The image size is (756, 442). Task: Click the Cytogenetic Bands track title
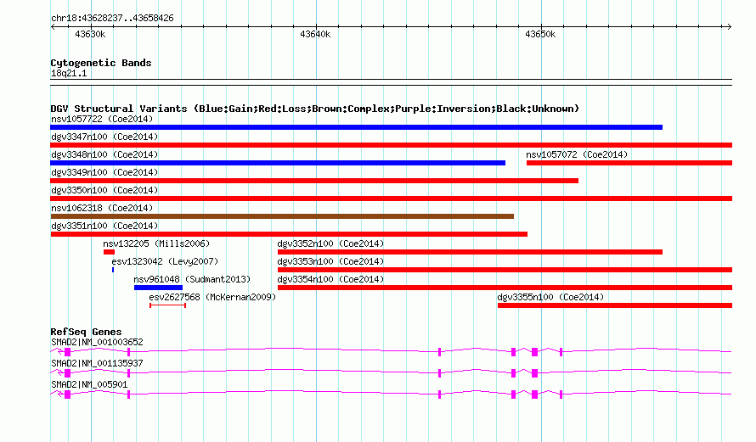point(101,63)
